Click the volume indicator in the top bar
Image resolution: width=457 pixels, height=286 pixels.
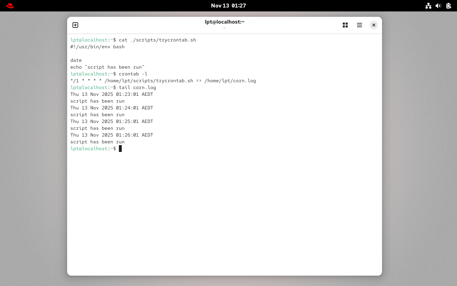coord(438,6)
